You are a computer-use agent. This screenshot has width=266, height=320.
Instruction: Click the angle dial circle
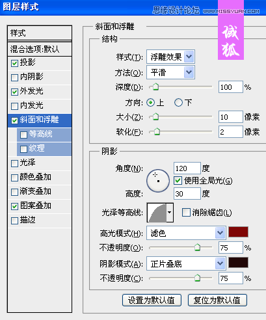coord(158,181)
